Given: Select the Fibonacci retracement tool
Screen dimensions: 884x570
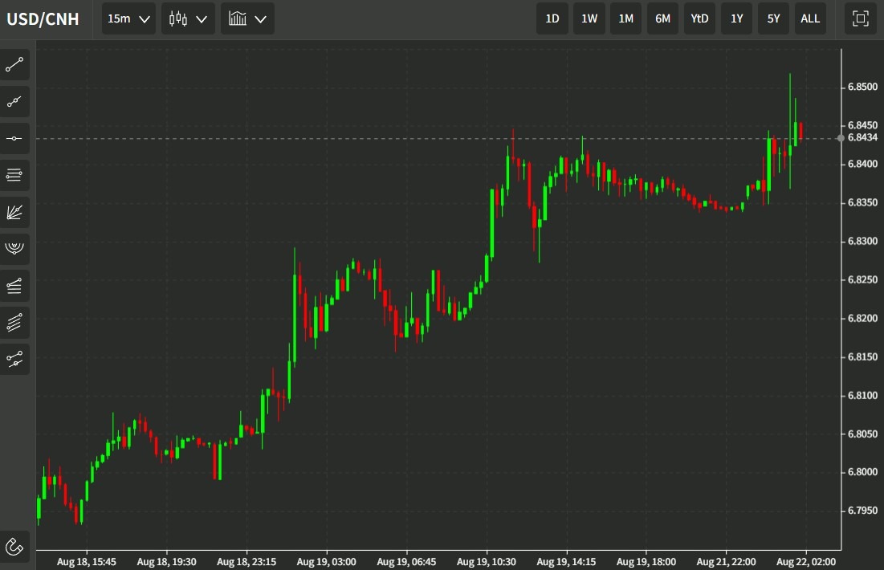Looking at the screenshot, I should pyautogui.click(x=14, y=286).
